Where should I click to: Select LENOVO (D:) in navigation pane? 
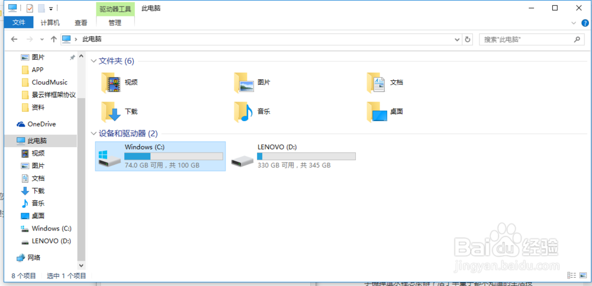pyautogui.click(x=46, y=240)
